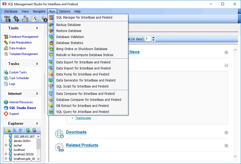Click the Task Scheduler clock icon
This screenshot has width=241, height=164.
6,78
